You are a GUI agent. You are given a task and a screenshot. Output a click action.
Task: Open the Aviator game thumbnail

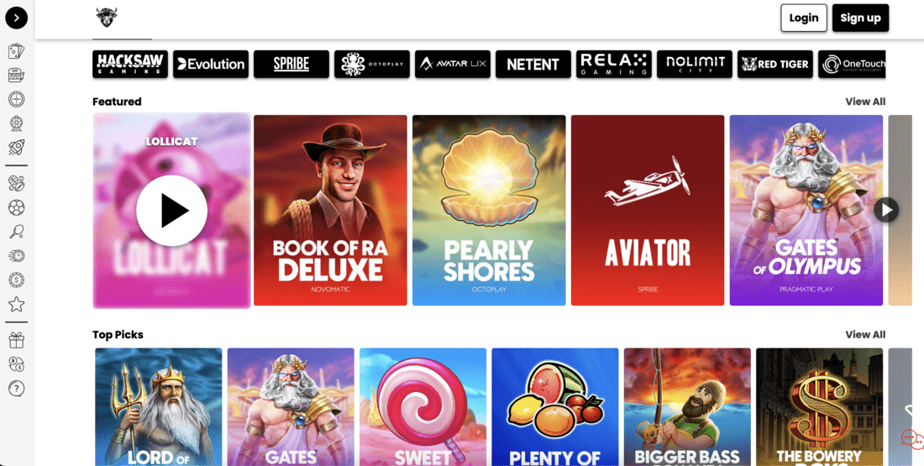[648, 210]
